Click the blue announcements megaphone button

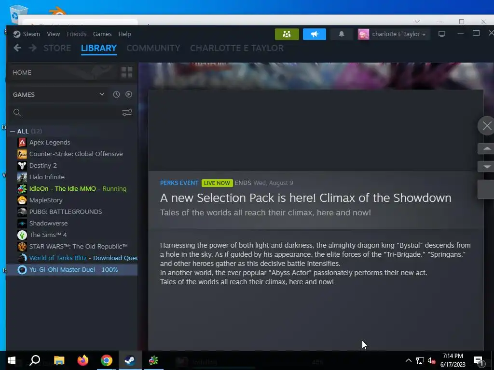315,34
